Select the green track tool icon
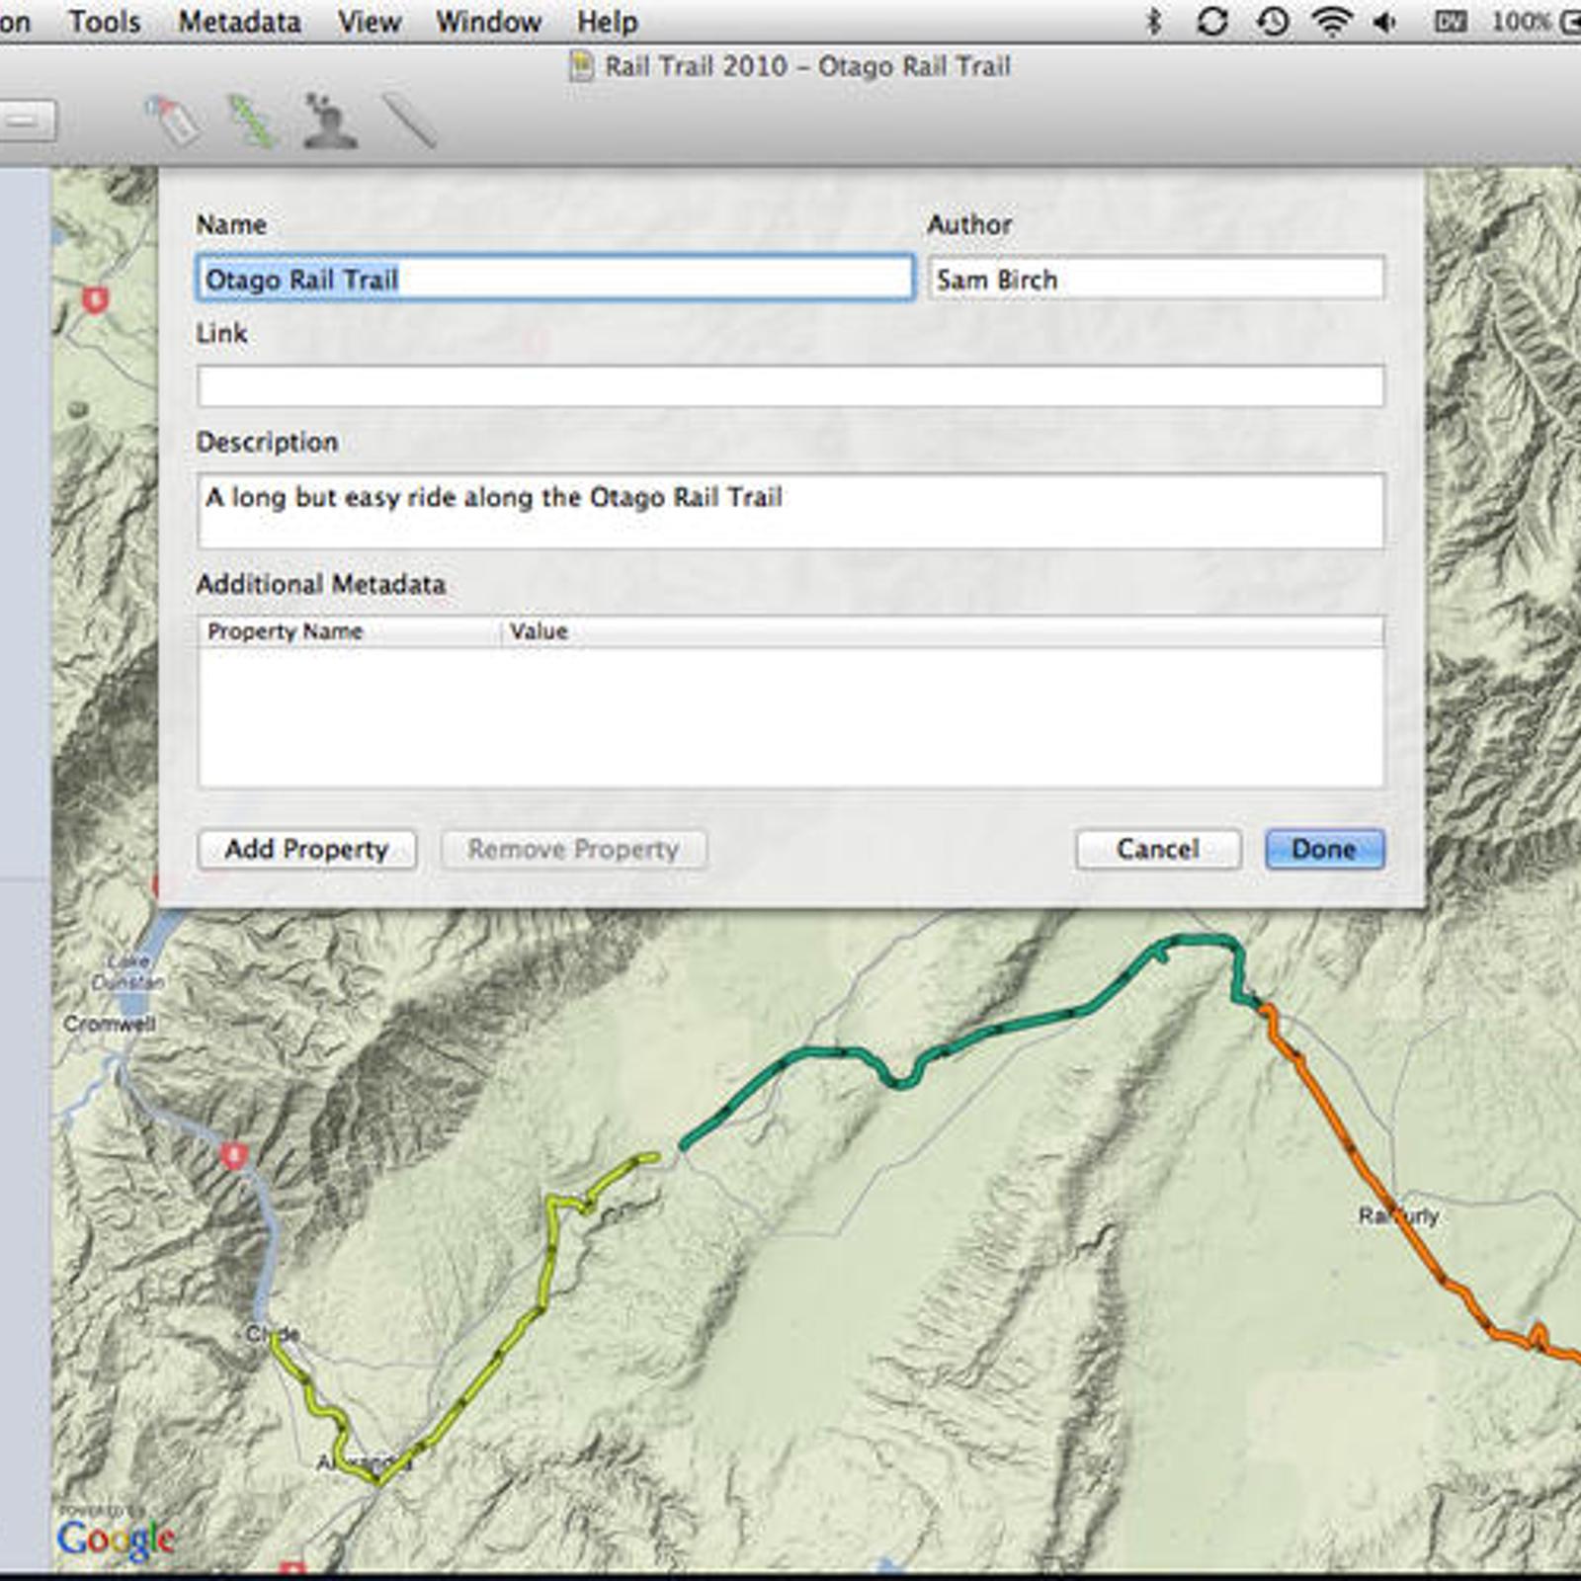The height and width of the screenshot is (1581, 1581). [251, 121]
